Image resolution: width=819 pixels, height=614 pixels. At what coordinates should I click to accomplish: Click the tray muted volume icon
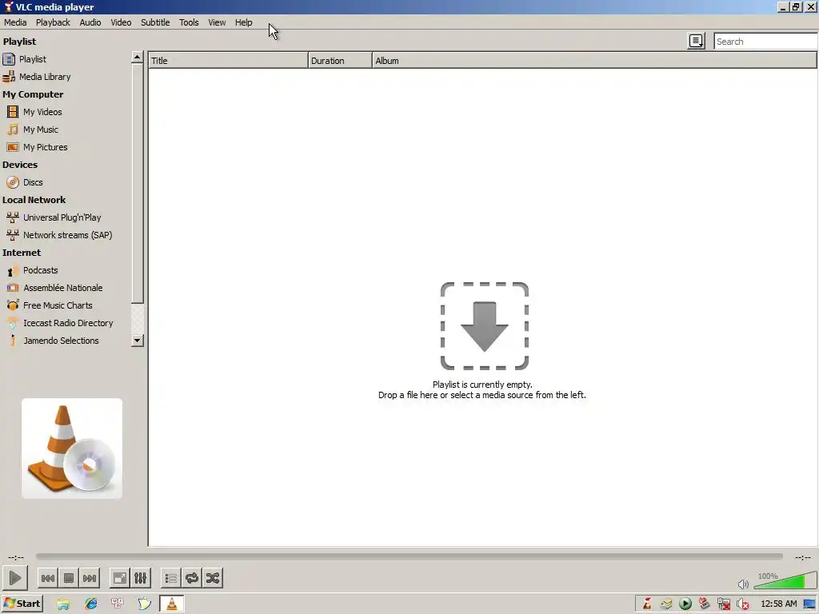742,604
